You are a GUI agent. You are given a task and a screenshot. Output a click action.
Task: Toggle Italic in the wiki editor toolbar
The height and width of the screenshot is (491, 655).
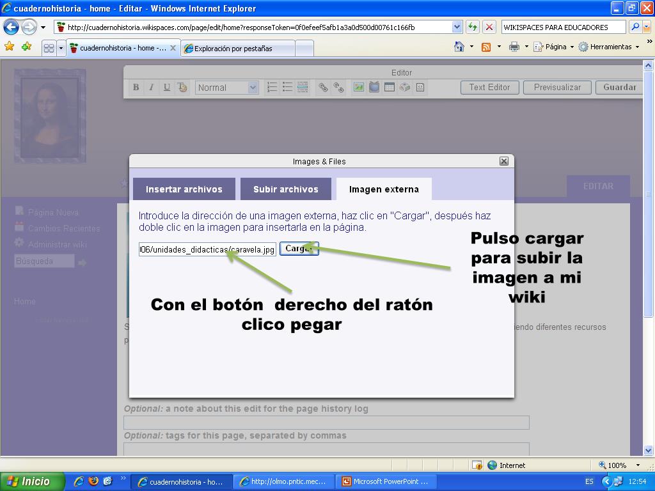point(151,87)
